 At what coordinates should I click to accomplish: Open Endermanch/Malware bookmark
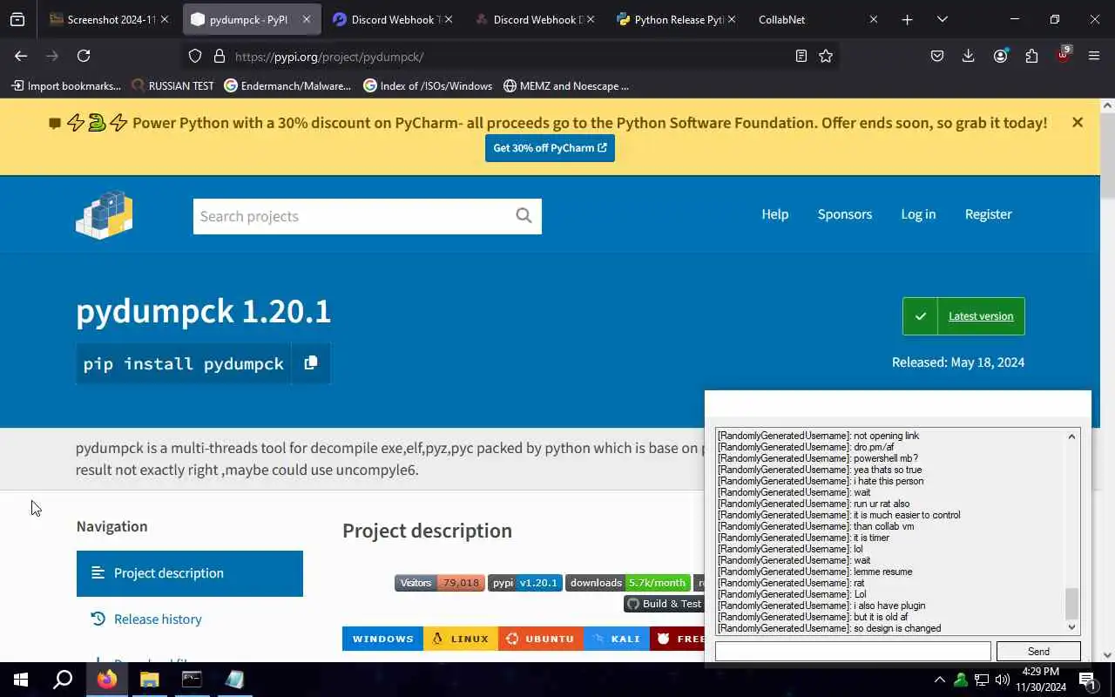point(287,85)
